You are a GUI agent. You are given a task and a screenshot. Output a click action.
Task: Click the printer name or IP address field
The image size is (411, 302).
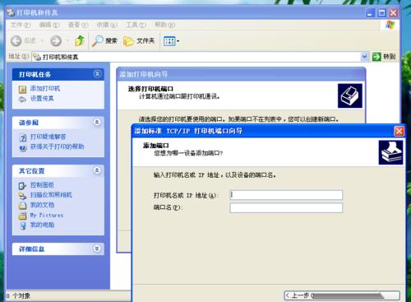[286, 195]
